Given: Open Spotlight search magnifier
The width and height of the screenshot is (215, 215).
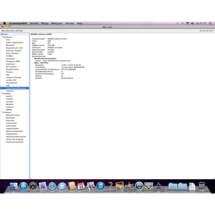Looking at the screenshot, I should [x=210, y=23].
